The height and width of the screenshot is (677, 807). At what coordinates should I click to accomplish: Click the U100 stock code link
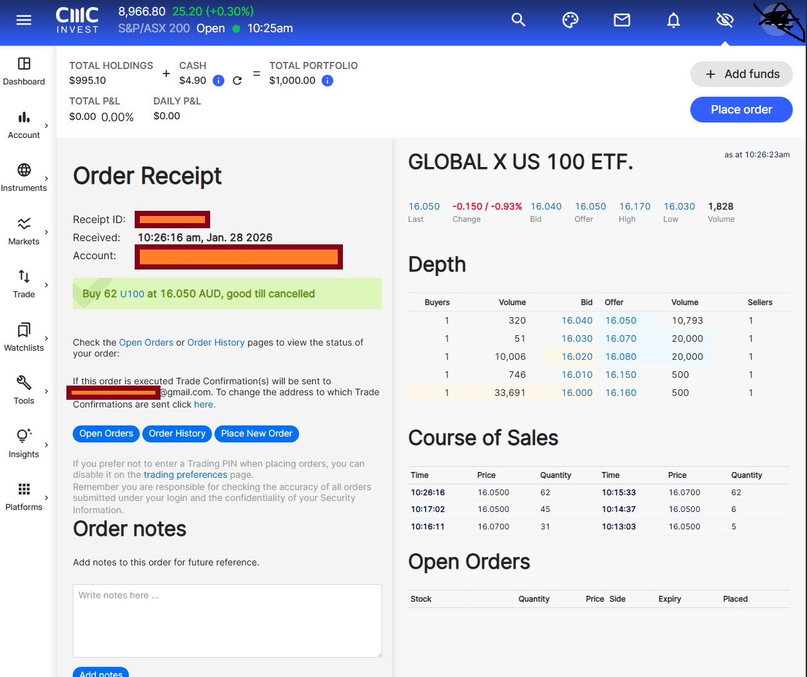click(132, 294)
